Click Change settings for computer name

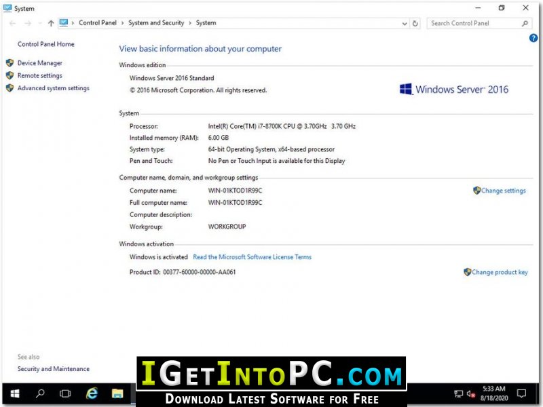tap(503, 191)
